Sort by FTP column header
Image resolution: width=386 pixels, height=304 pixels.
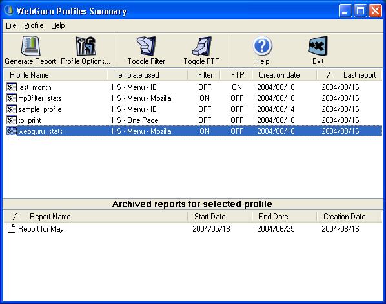coord(236,75)
